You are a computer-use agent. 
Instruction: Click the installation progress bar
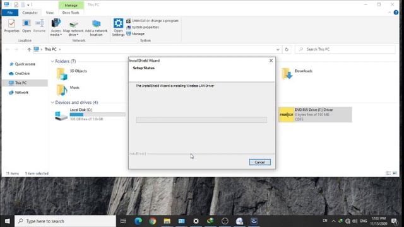201,120
